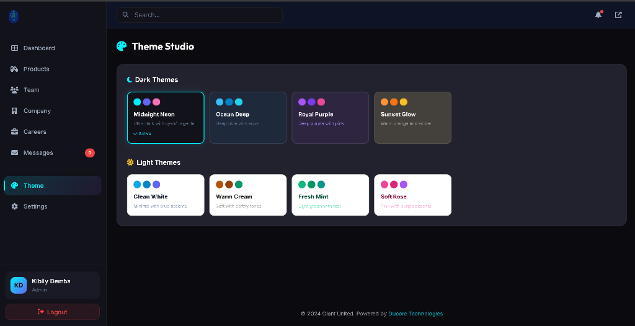The width and height of the screenshot is (635, 326).
Task: Choose the Sunset Glow theme card
Action: click(412, 118)
